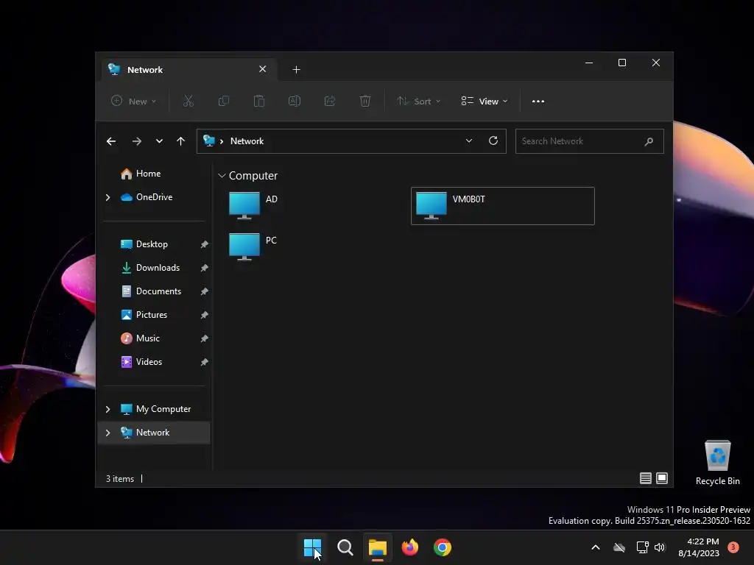The height and width of the screenshot is (565, 754).
Task: Open the notification badge showing 3
Action: (733, 547)
